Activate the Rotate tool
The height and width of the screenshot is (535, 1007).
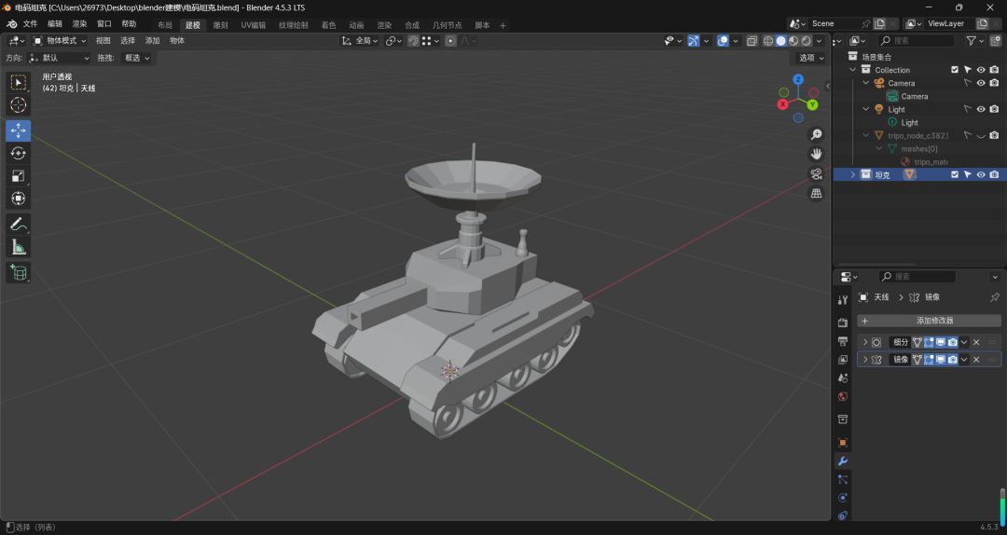tap(18, 153)
